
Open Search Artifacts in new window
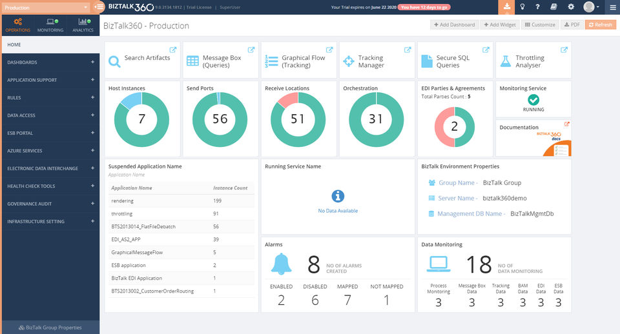(x=172, y=50)
